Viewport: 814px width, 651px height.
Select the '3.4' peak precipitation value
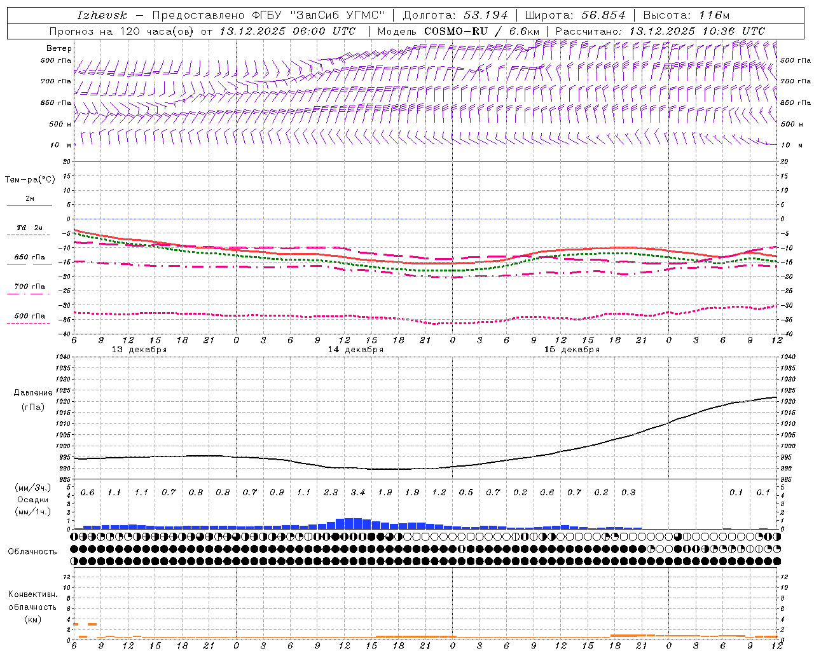pyautogui.click(x=358, y=492)
